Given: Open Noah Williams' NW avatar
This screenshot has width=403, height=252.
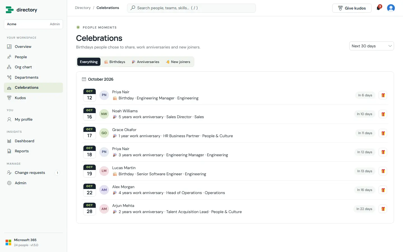Looking at the screenshot, I should [104, 114].
